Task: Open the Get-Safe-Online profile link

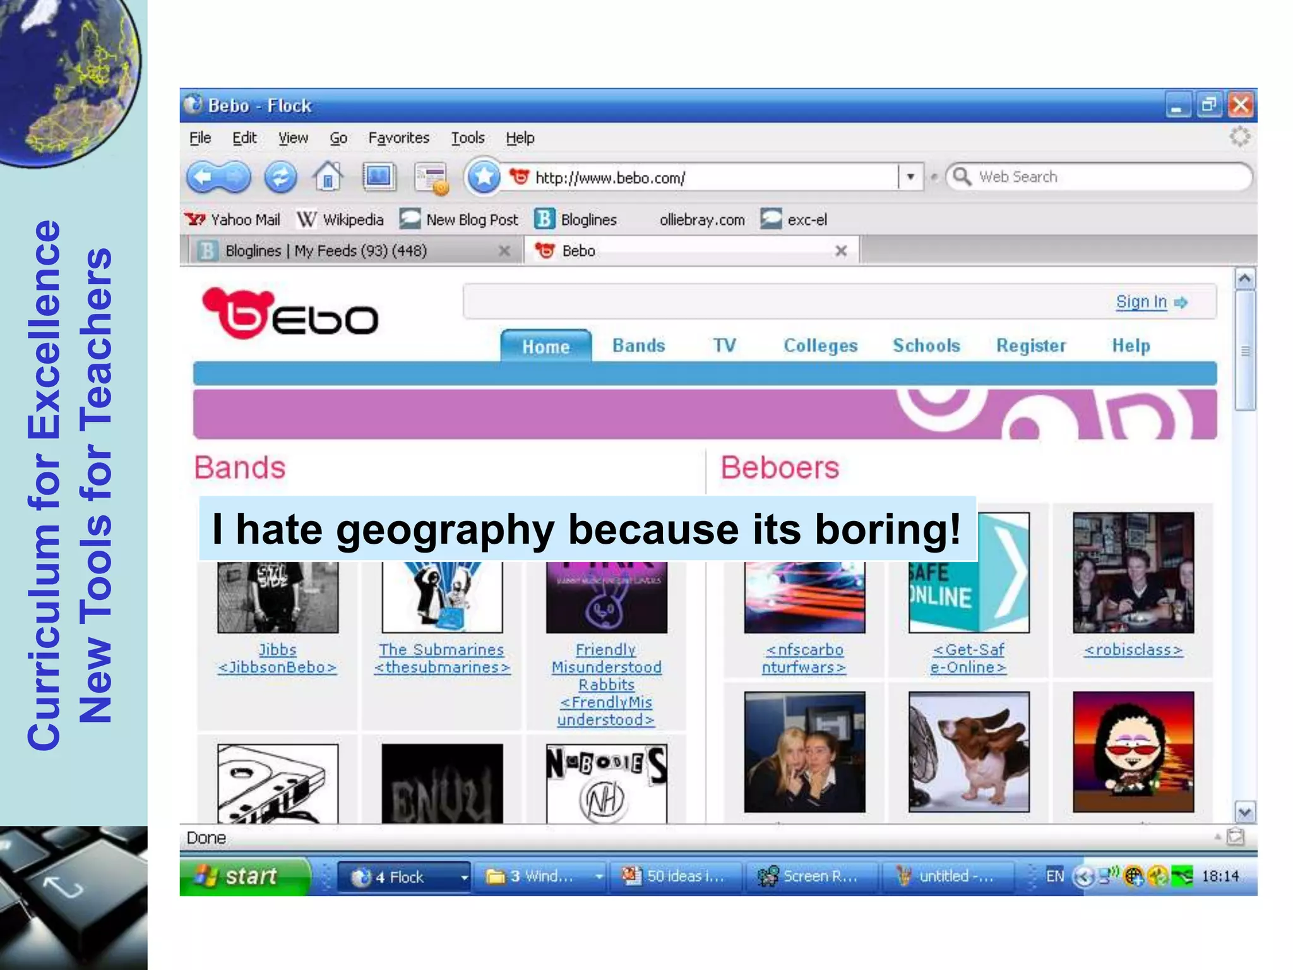Action: 968,659
